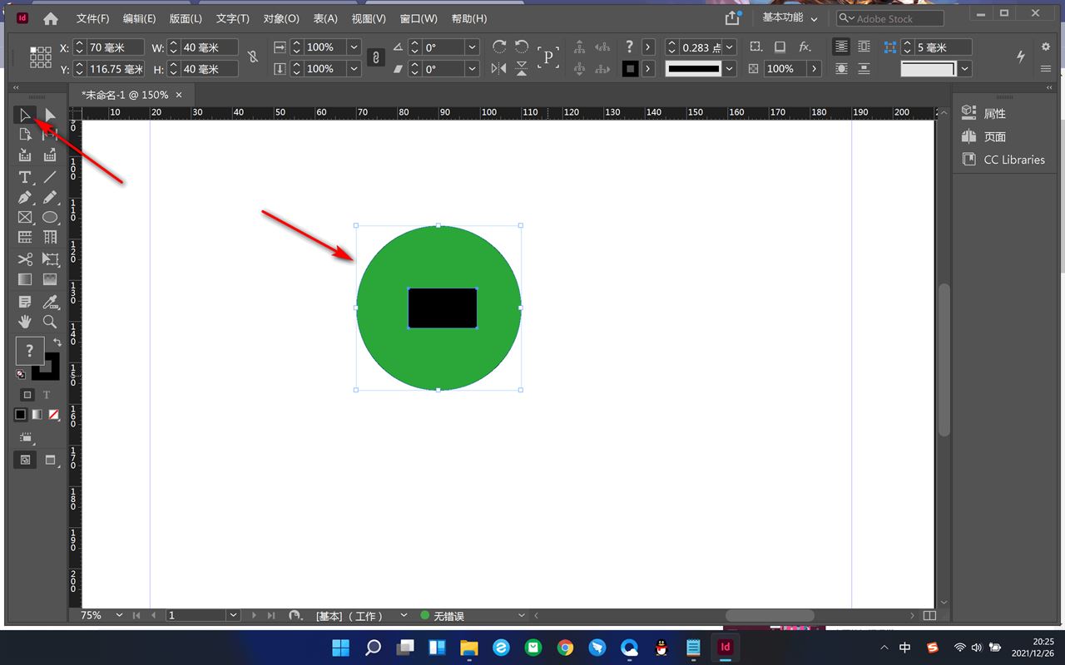Open the rotation angle dropdown
The height and width of the screenshot is (665, 1065).
tap(473, 47)
